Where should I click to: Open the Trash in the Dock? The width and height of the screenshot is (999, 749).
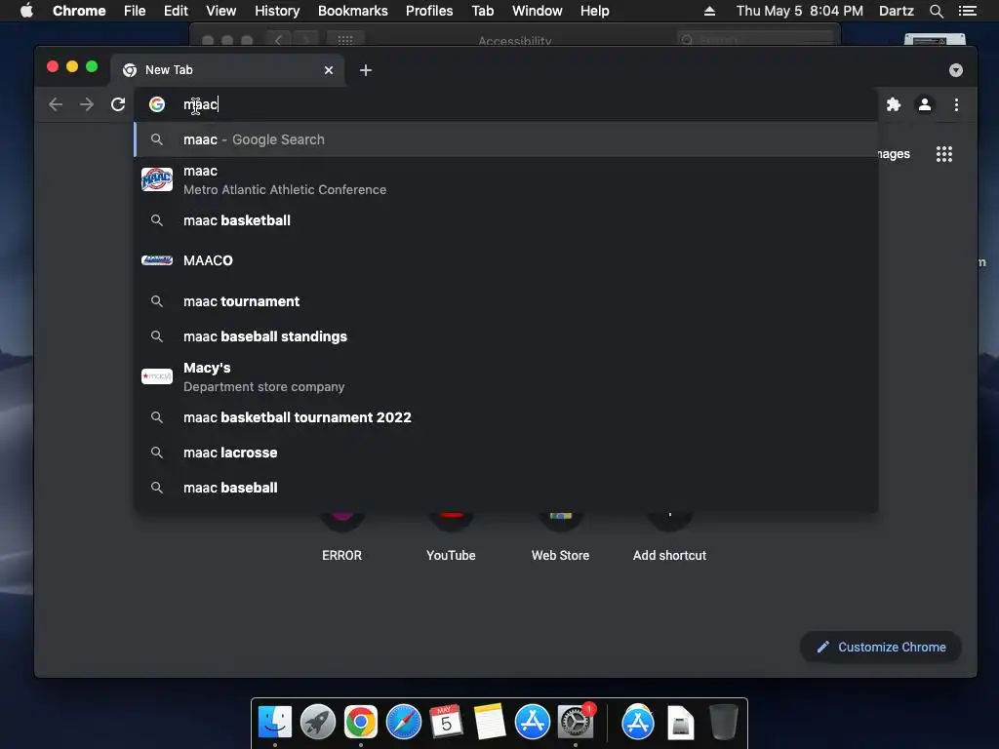(724, 723)
